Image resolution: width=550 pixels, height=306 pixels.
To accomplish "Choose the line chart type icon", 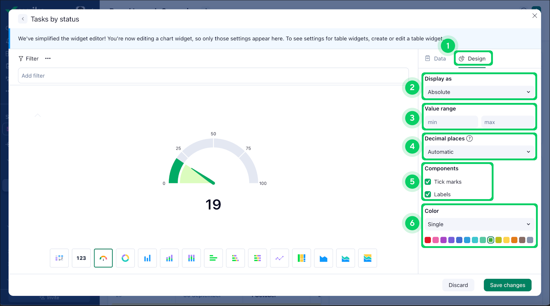I will pos(279,258).
